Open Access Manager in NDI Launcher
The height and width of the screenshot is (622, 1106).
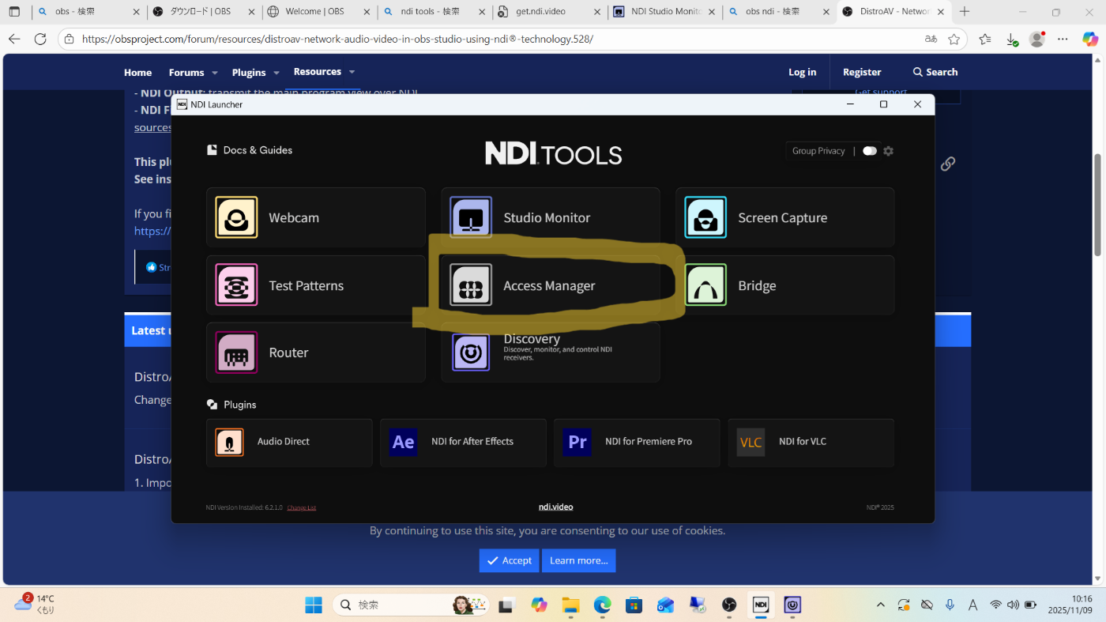click(x=551, y=285)
